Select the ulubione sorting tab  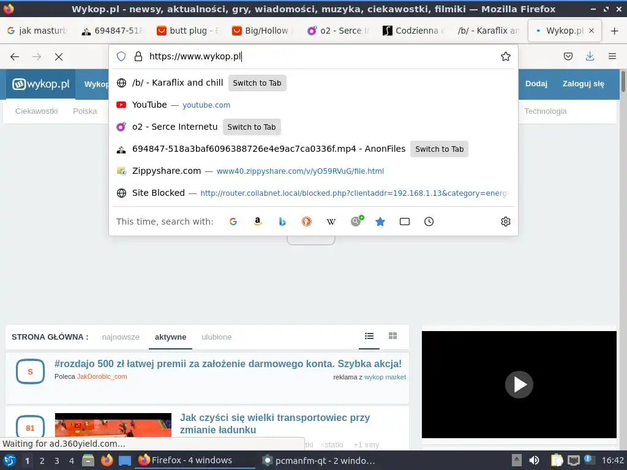[x=216, y=337]
